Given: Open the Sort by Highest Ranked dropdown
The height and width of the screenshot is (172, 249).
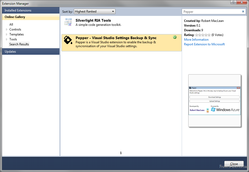Looking at the screenshot, I should (x=95, y=11).
